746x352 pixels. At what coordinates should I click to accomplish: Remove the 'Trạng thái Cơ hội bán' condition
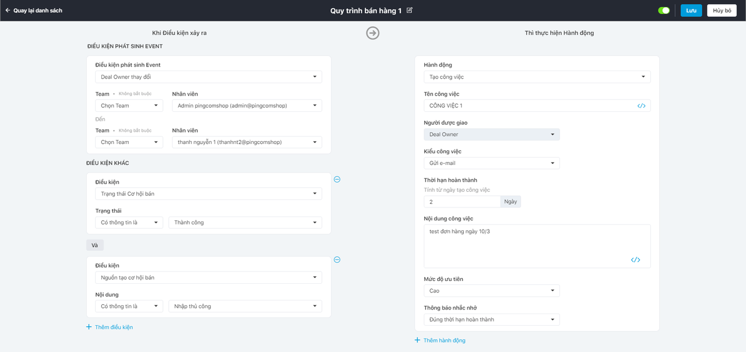(337, 179)
